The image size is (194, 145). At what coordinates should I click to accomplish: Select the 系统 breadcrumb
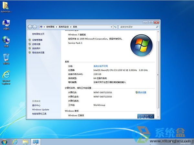point(75,27)
